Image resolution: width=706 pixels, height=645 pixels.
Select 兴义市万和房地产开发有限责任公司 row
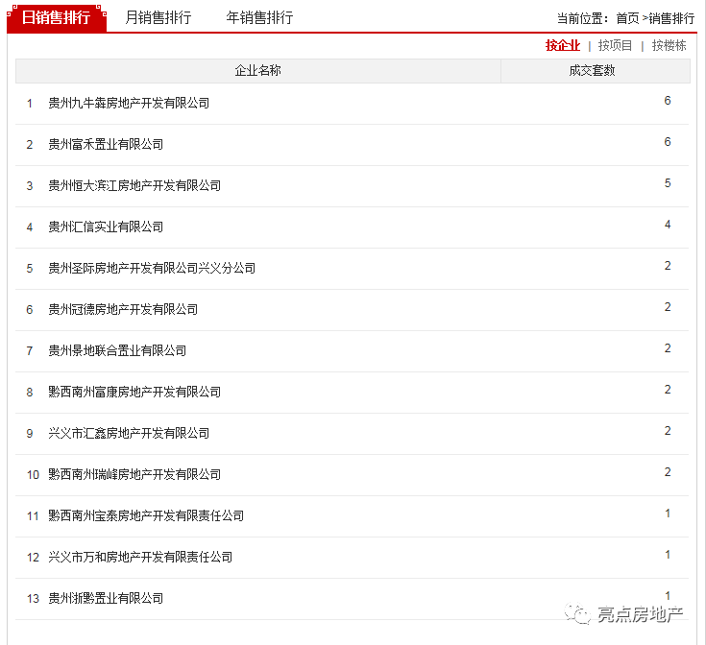tap(353, 558)
